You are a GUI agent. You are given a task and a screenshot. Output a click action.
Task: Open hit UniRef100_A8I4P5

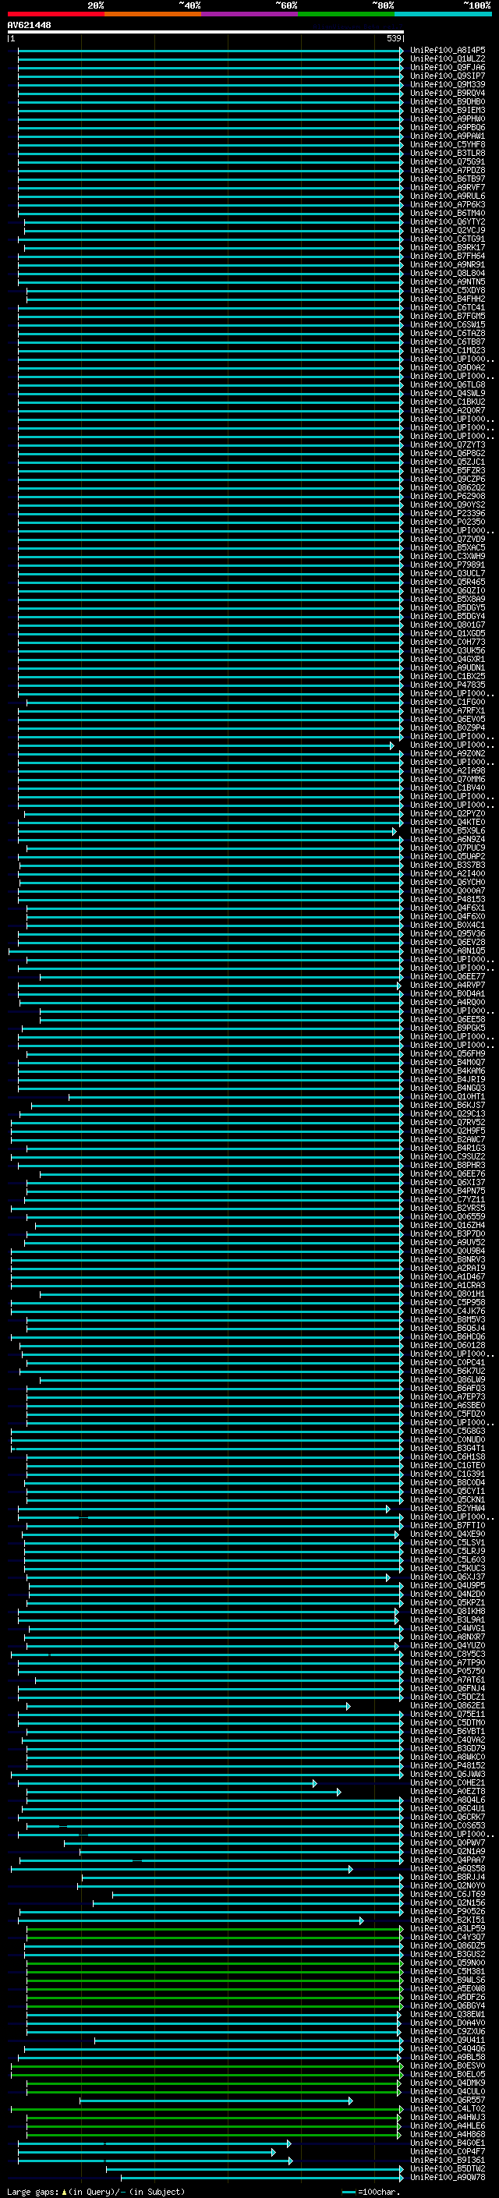pyautogui.click(x=447, y=51)
